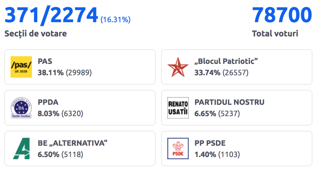Click the yellow /pas/ party logo
The height and width of the screenshot is (170, 313).
[x=21, y=67]
